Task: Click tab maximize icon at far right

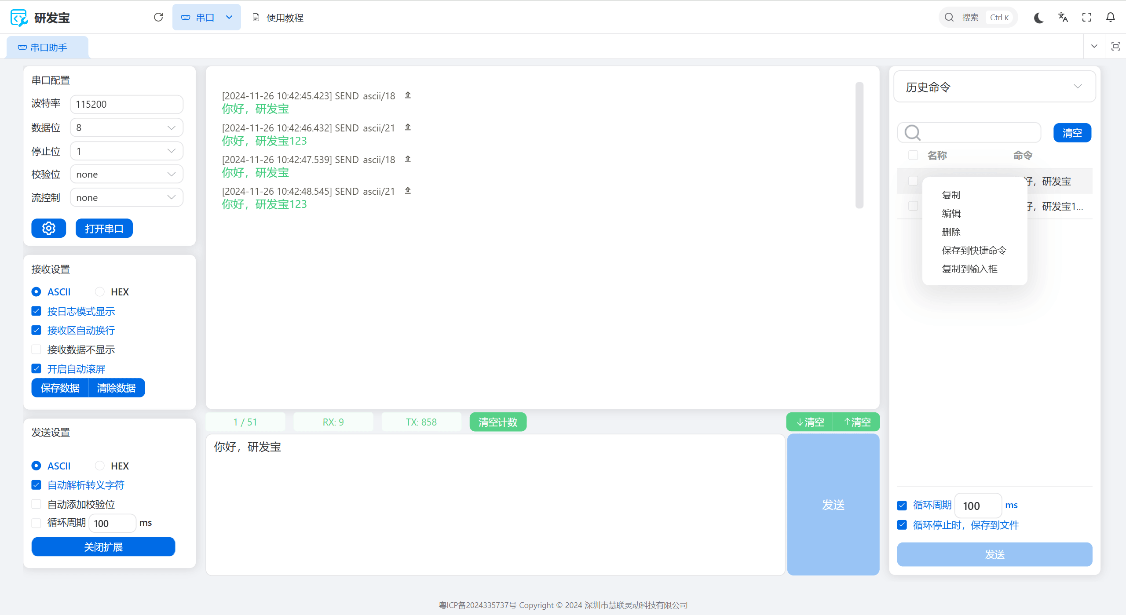Action: (1115, 46)
